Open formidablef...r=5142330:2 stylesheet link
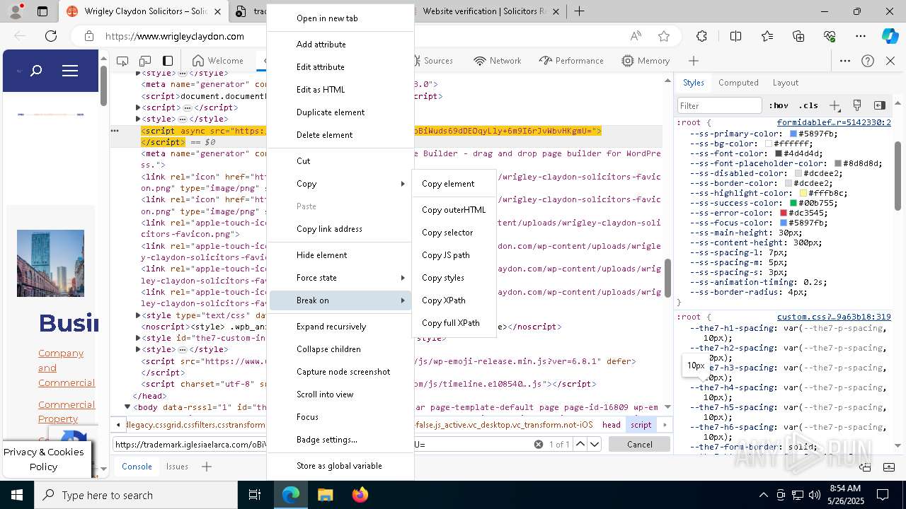 point(834,122)
